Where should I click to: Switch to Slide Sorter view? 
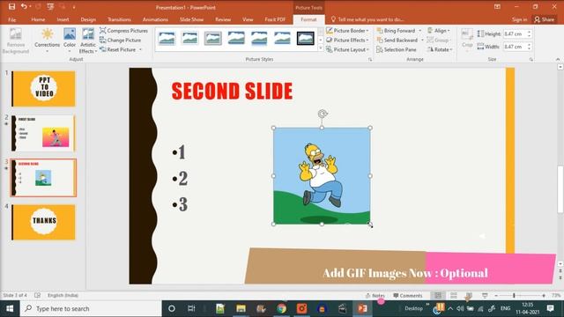coord(454,296)
